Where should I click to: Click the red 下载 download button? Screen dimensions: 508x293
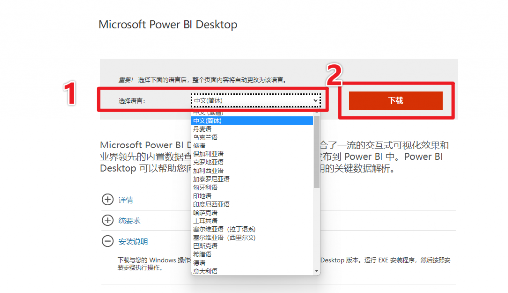(395, 101)
